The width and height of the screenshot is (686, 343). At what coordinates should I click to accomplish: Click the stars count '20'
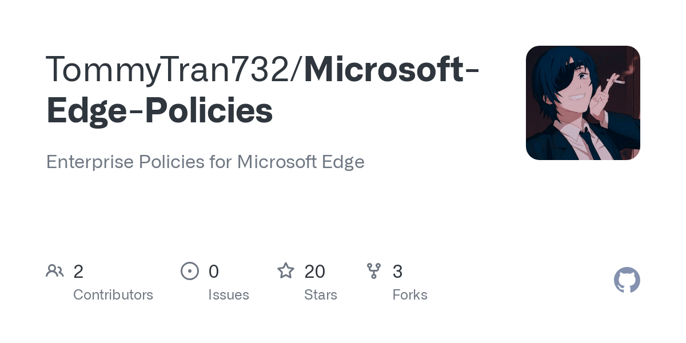point(315,272)
